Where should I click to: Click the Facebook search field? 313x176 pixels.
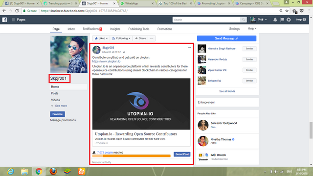coord(206,20)
